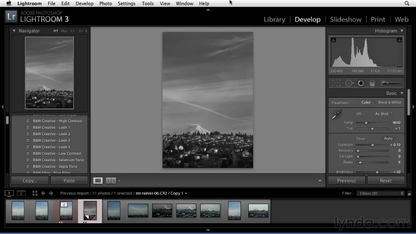Open Navigator zoom ratio popup arrows
The image size is (416, 234).
pyautogui.click(x=86, y=31)
